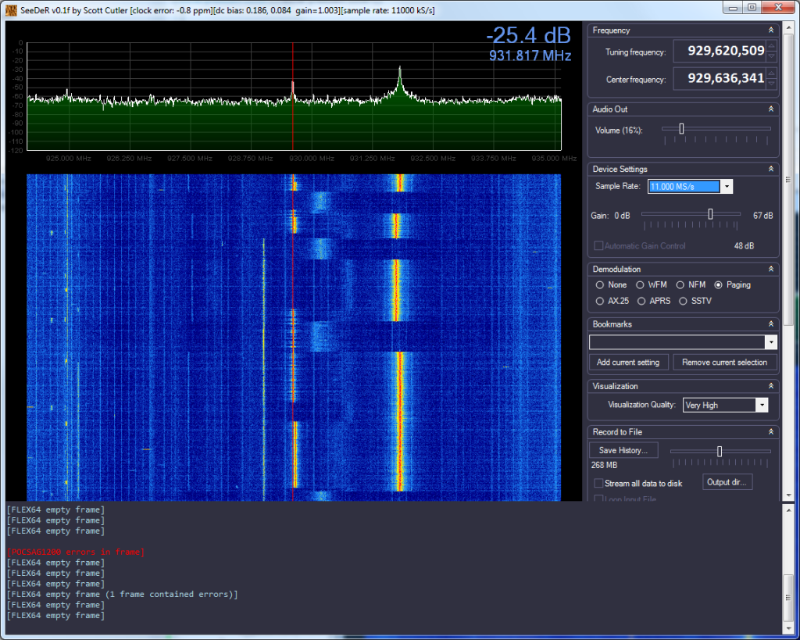Increase Center frequency with up arrow
Image resolution: width=800 pixels, height=640 pixels.
(771, 73)
